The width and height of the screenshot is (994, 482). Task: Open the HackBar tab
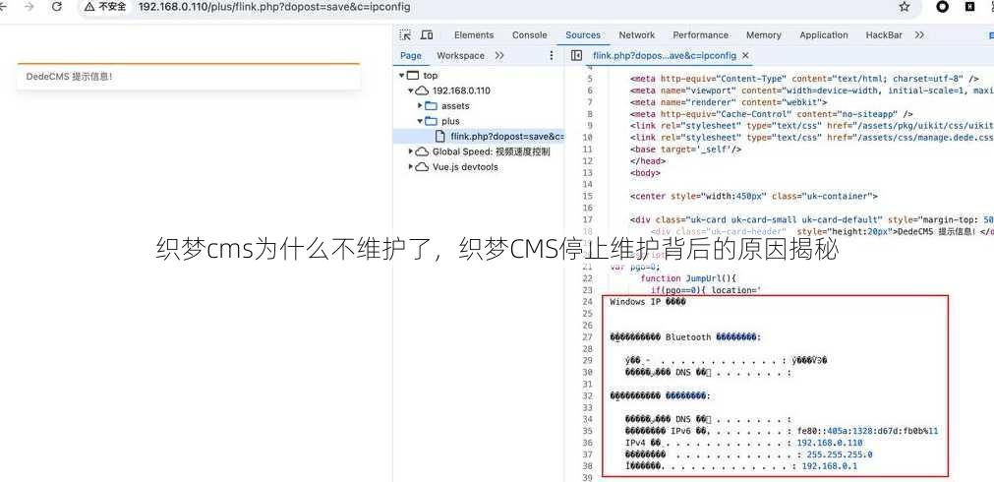point(884,34)
